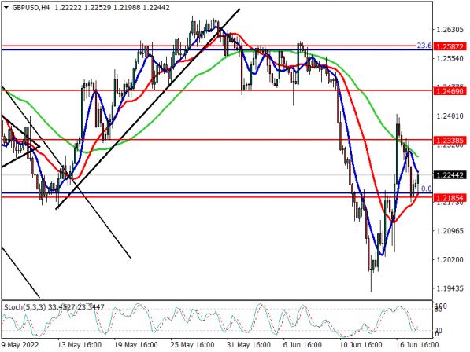Click the red 1.21854 price label

click(450, 198)
